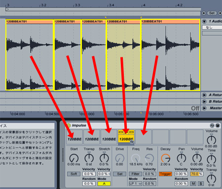
Task: Click the 4.2 mark on beat ruler
Action: 180,5
